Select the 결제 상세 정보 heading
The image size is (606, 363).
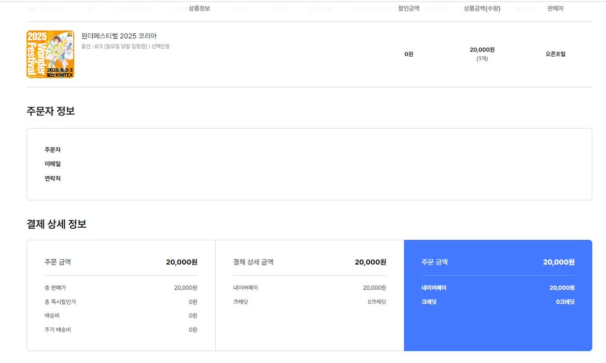57,224
